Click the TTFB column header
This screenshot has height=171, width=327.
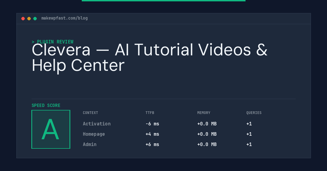coord(150,113)
